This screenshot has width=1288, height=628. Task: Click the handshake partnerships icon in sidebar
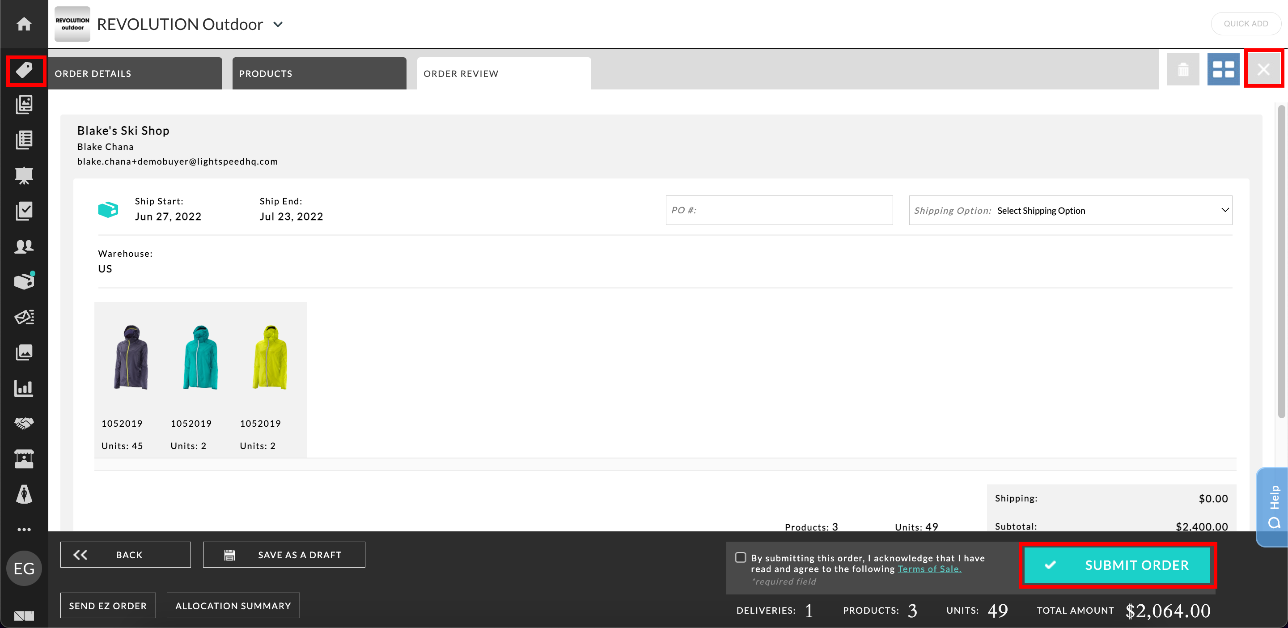coord(25,423)
